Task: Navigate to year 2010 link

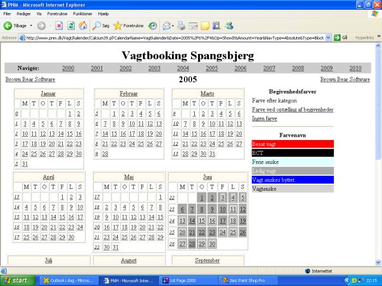Action: 355,68
